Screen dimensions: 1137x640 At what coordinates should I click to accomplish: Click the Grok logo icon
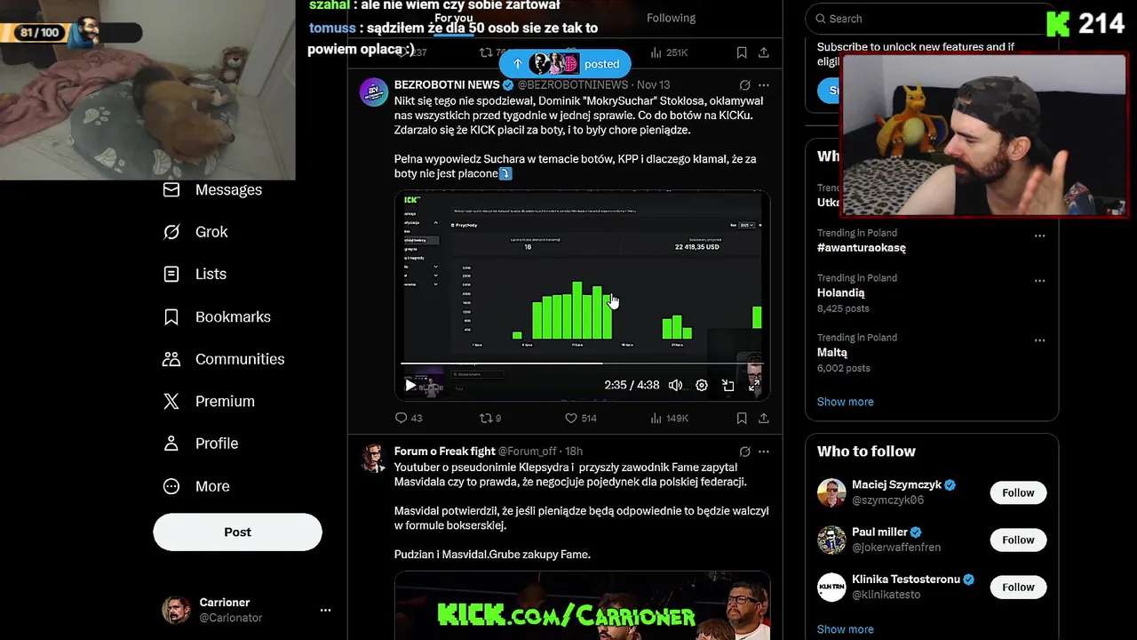click(171, 232)
